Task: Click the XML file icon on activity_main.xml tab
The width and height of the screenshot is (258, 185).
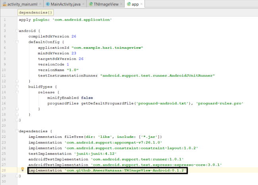Action: tap(5, 4)
